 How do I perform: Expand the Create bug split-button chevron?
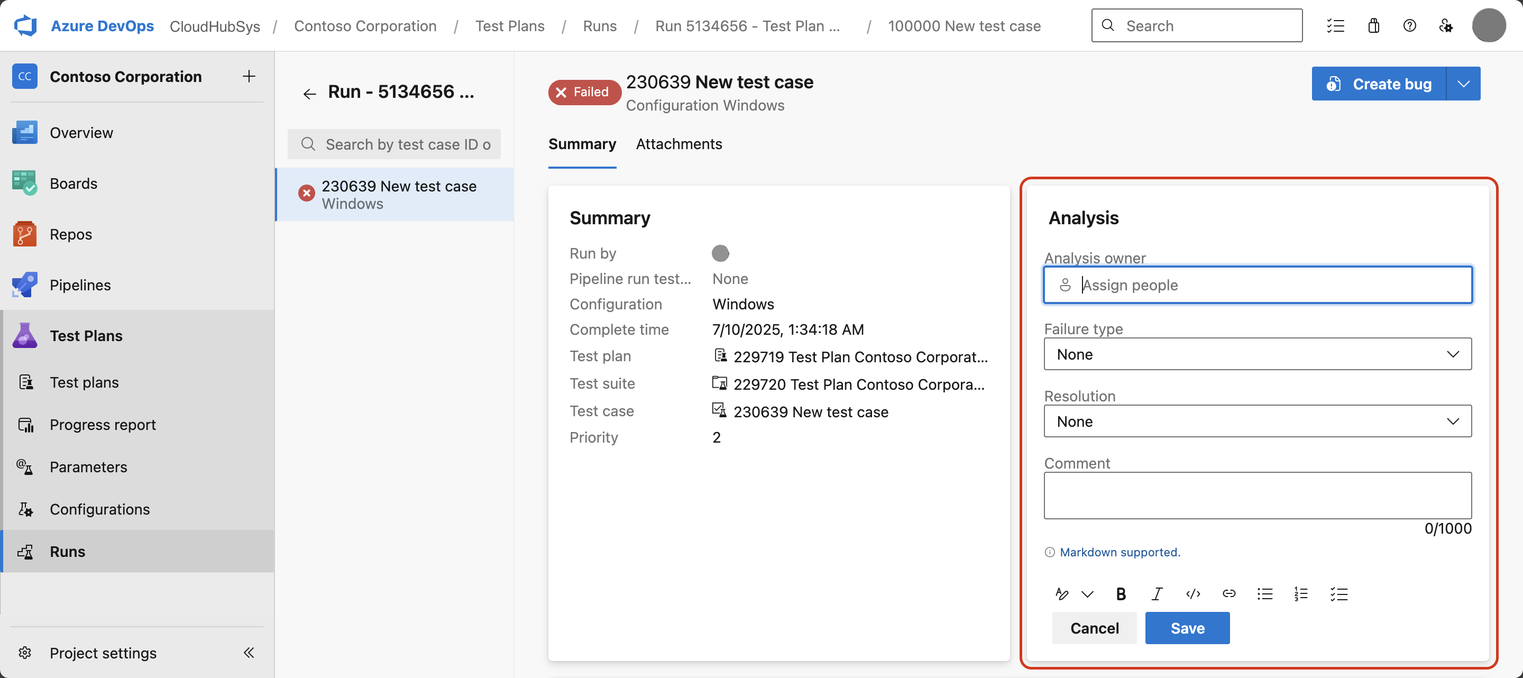(x=1464, y=84)
